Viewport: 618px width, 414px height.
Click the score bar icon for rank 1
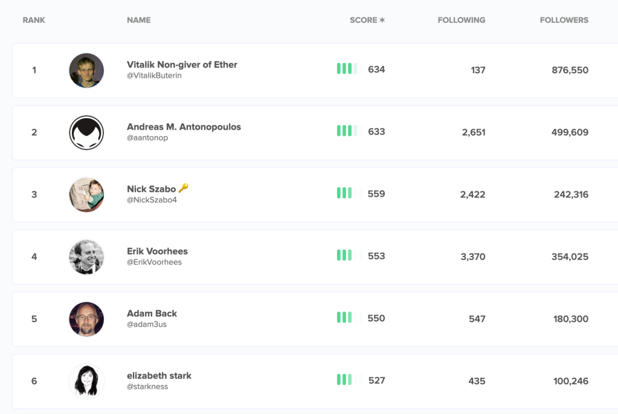click(347, 69)
